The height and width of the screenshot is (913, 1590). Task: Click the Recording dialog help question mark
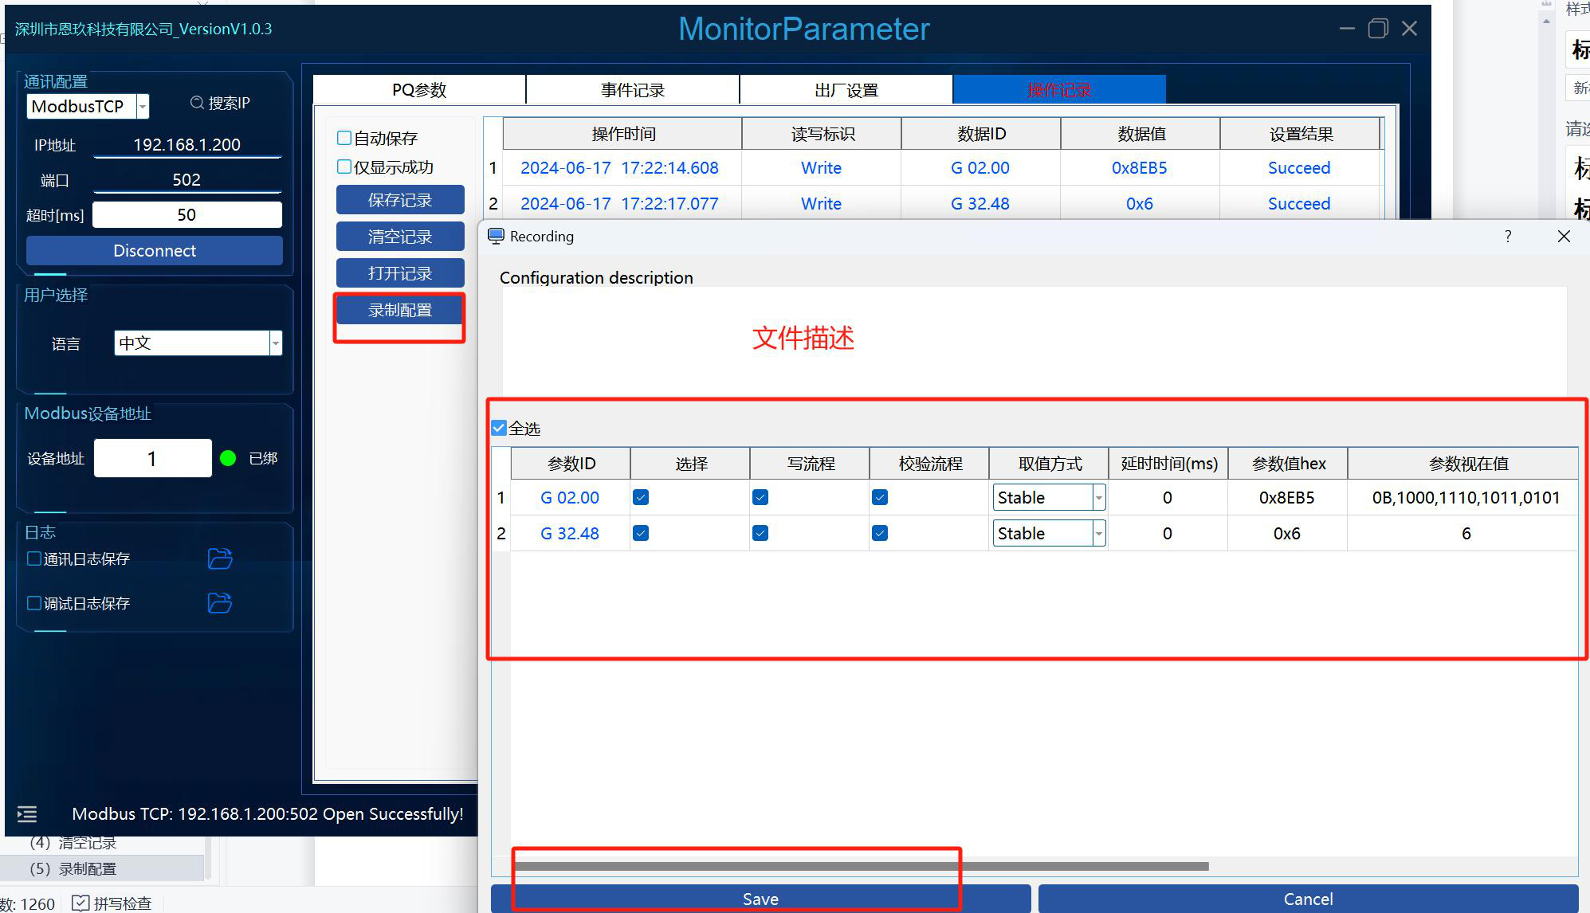click(1507, 237)
